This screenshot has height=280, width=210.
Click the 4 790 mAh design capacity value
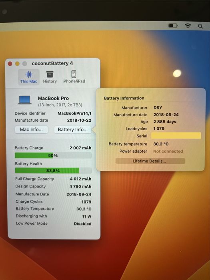coord(80,186)
